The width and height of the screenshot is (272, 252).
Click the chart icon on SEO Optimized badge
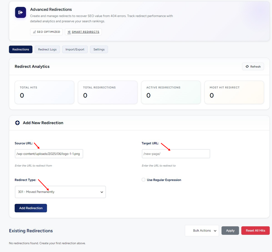34,32
